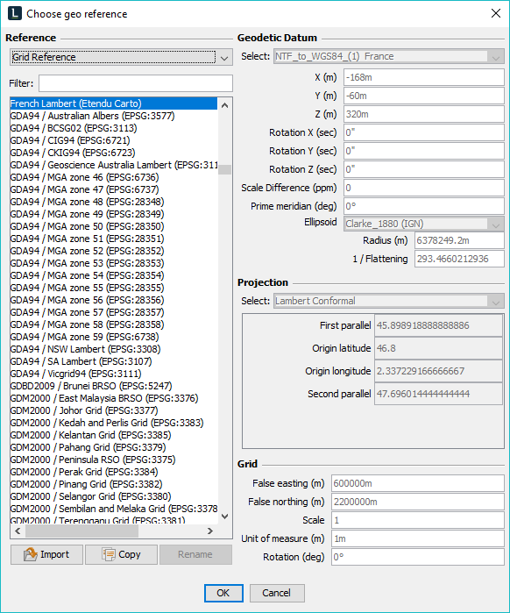The image size is (510, 613).
Task: Click the list scroll down arrow
Action: [224, 517]
